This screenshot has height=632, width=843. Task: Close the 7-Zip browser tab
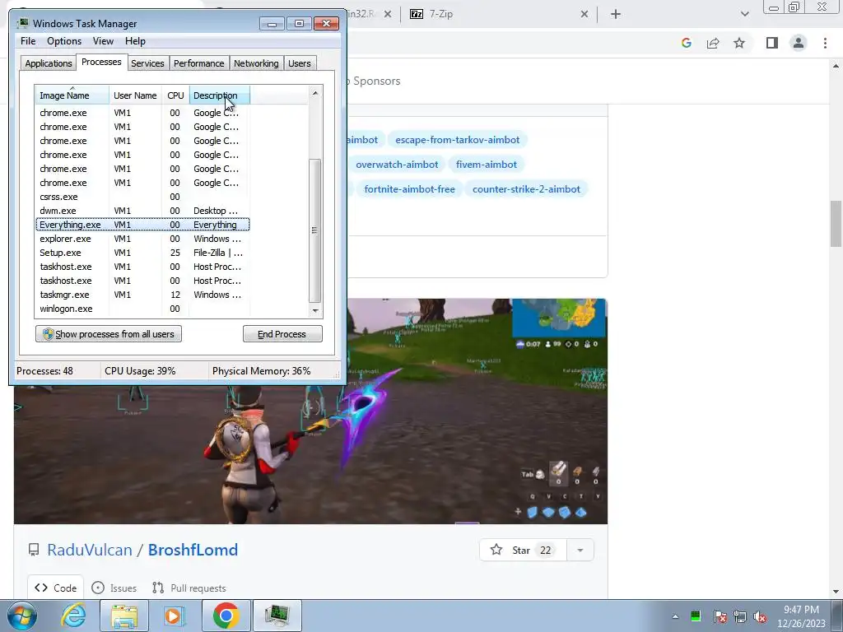(x=585, y=14)
